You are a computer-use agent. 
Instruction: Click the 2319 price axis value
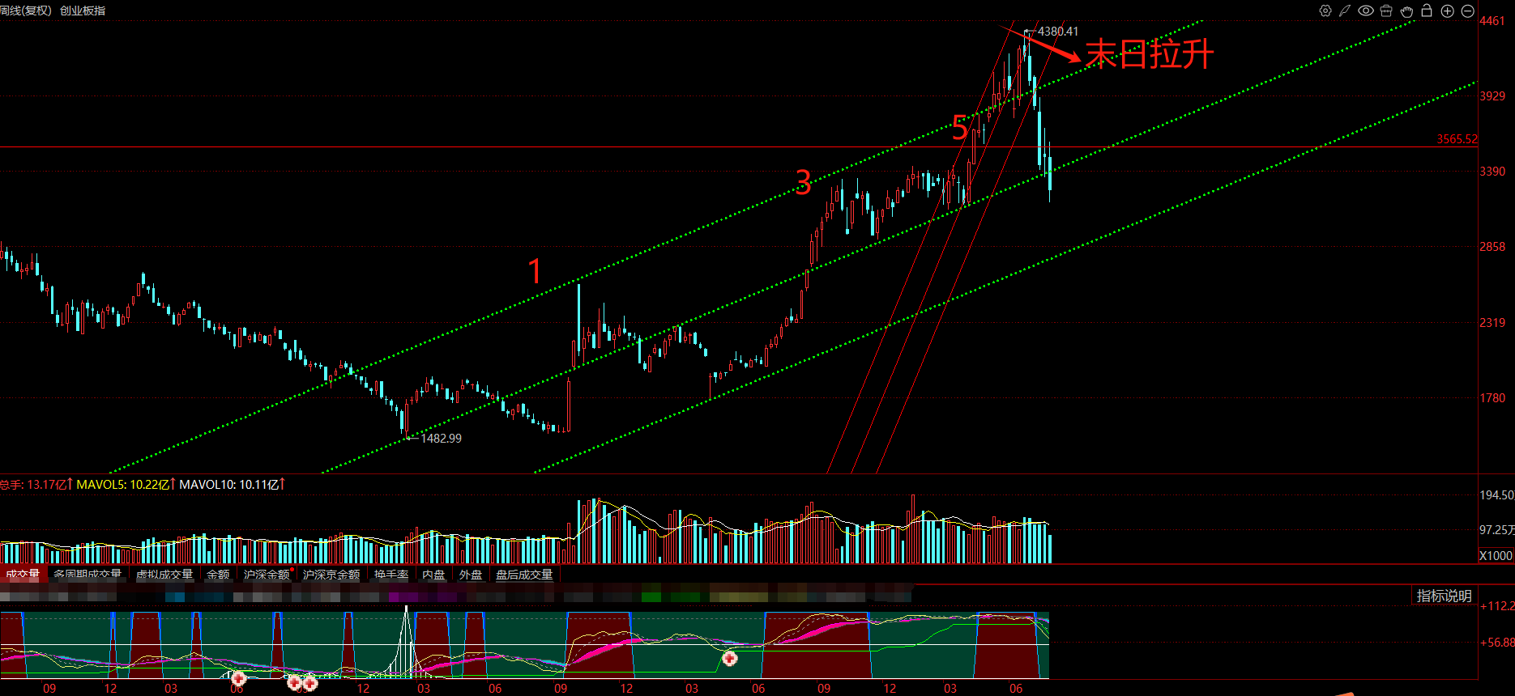pos(1492,323)
